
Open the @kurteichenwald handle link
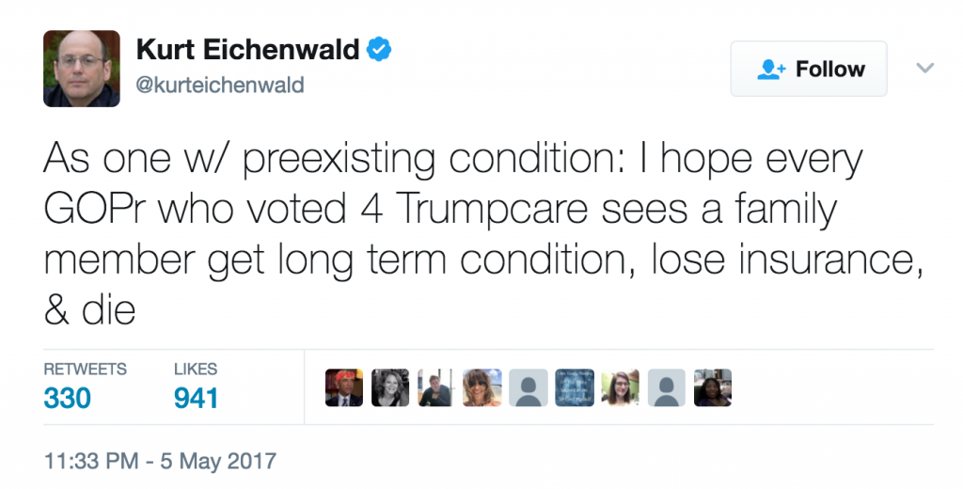(220, 84)
